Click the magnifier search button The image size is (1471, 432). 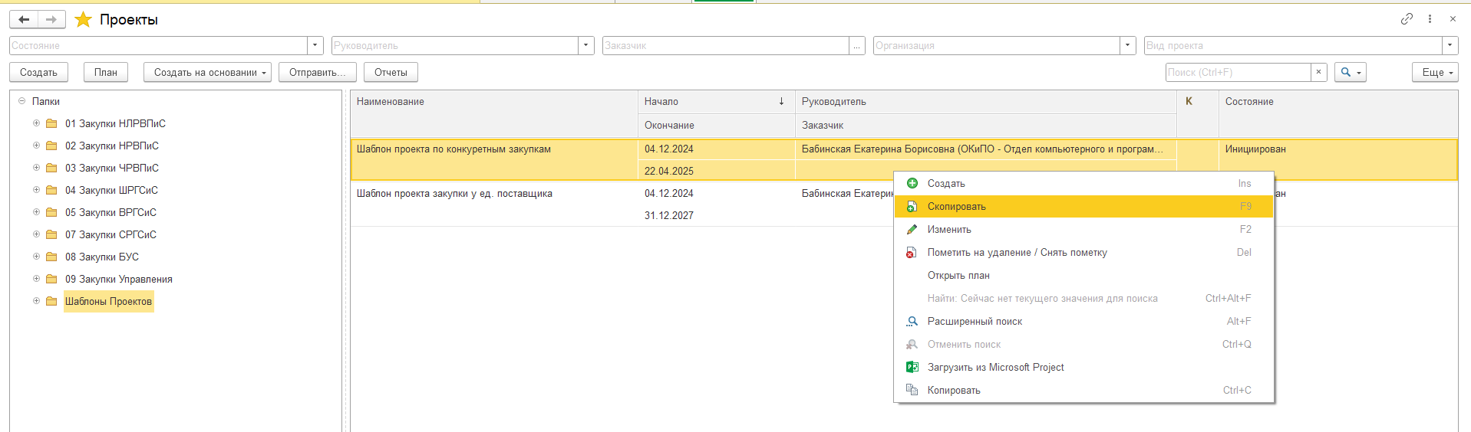(x=1351, y=72)
